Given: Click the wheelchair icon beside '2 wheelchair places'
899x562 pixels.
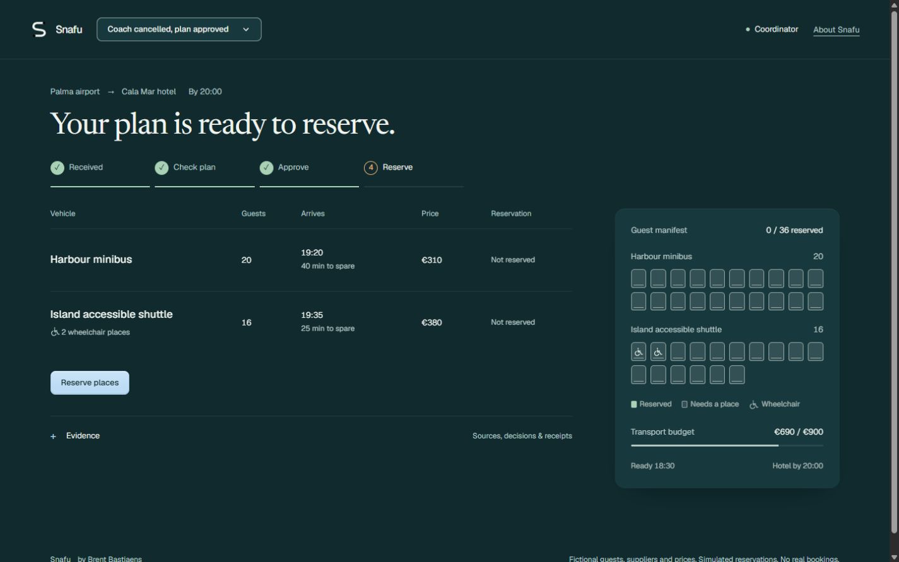Looking at the screenshot, I should (55, 332).
